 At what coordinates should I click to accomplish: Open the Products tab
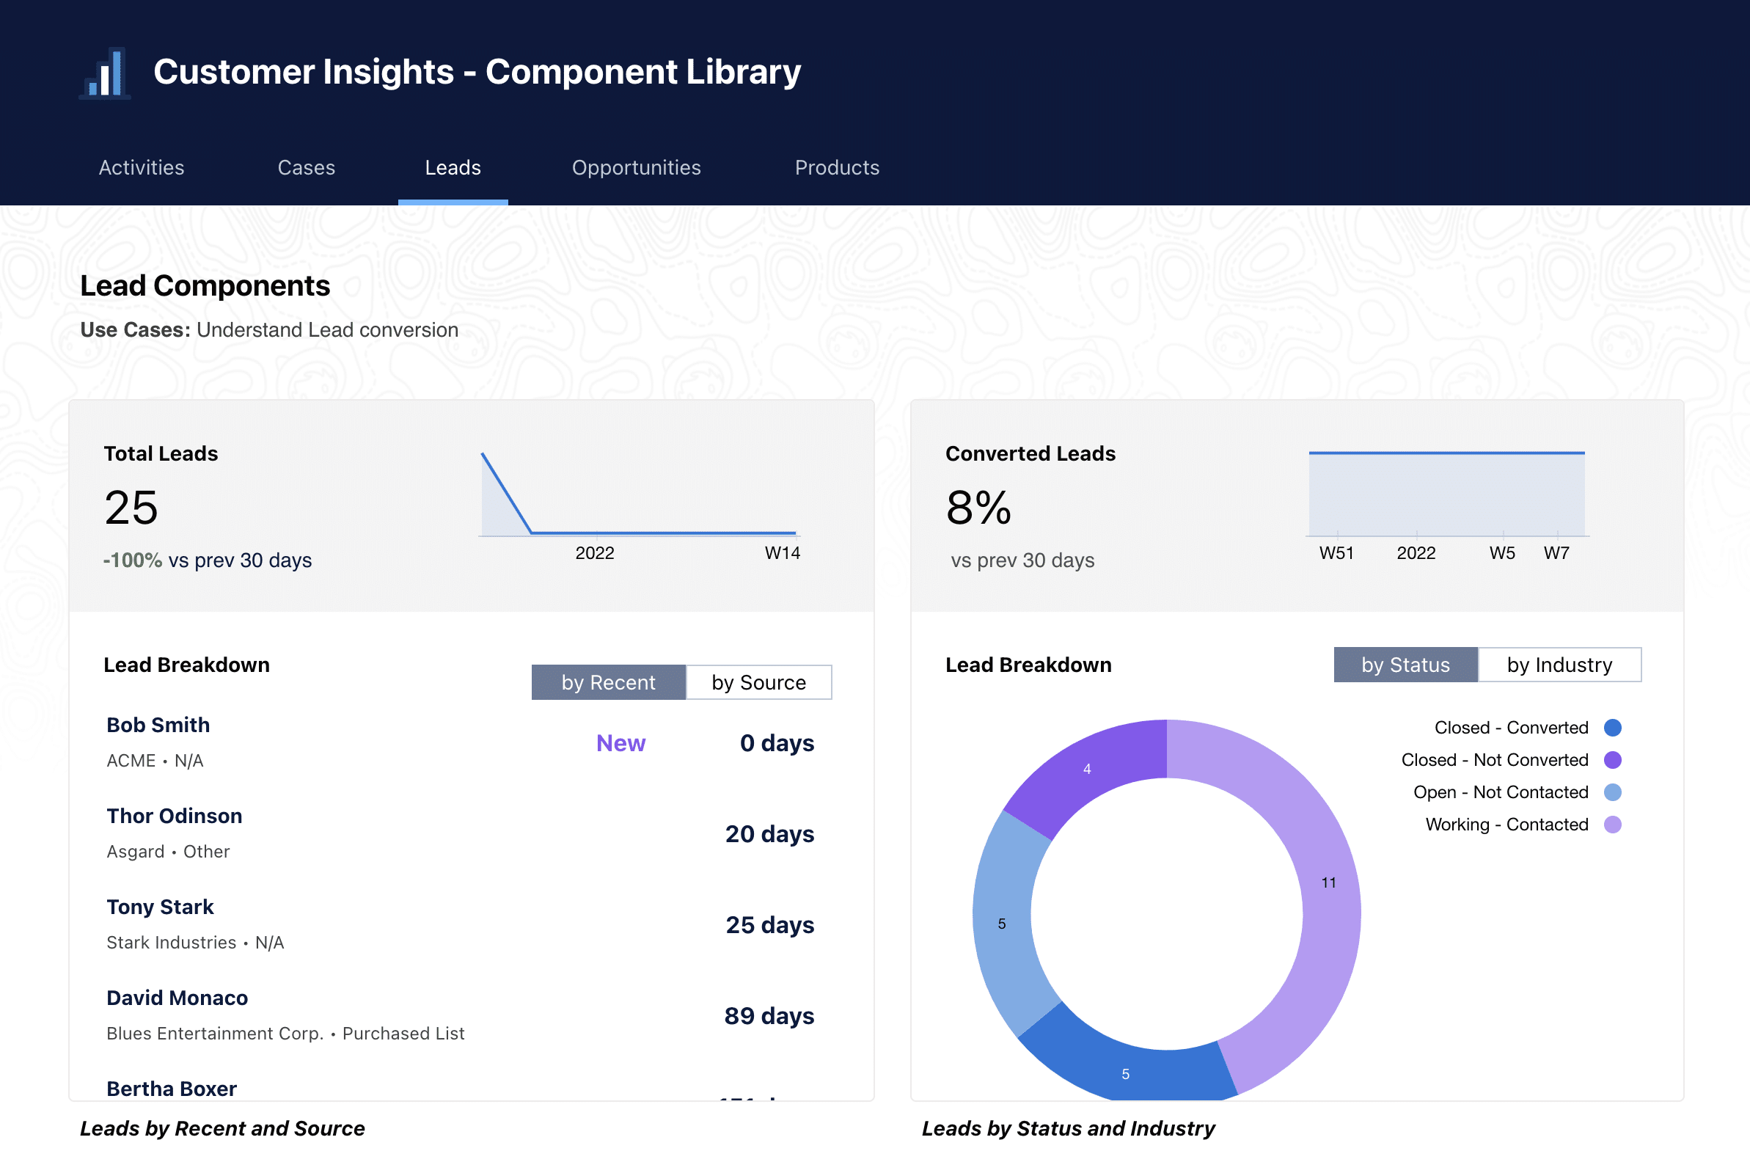pyautogui.click(x=836, y=167)
